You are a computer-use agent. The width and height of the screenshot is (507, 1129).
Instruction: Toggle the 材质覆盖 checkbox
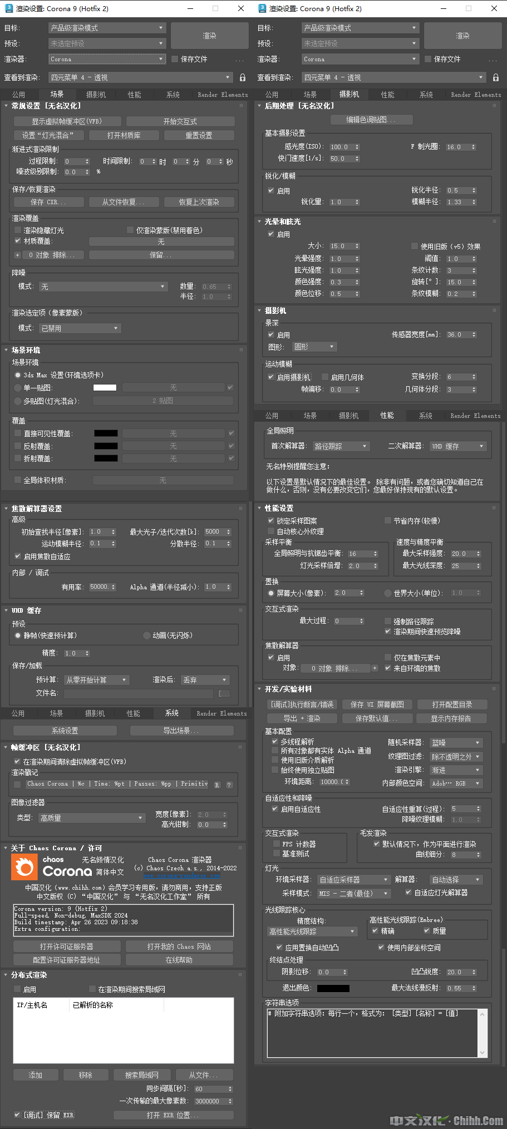click(18, 241)
